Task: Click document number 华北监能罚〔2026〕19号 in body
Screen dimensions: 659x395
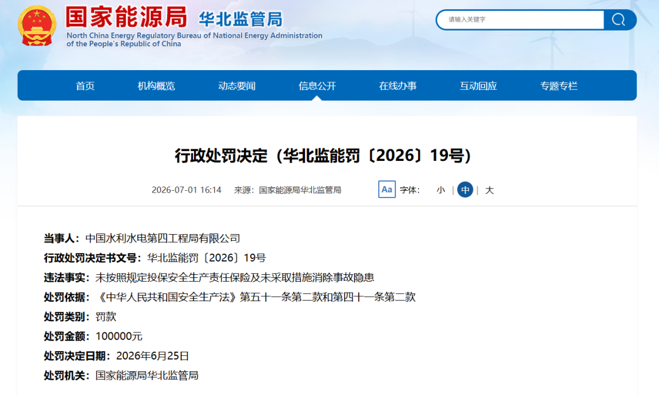Action: click(206, 258)
